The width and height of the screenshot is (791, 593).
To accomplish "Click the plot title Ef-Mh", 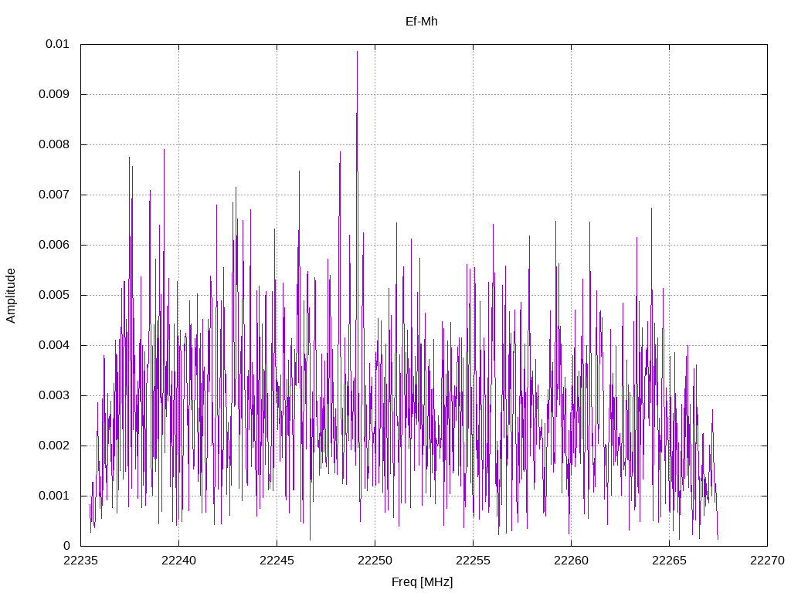I will [421, 22].
